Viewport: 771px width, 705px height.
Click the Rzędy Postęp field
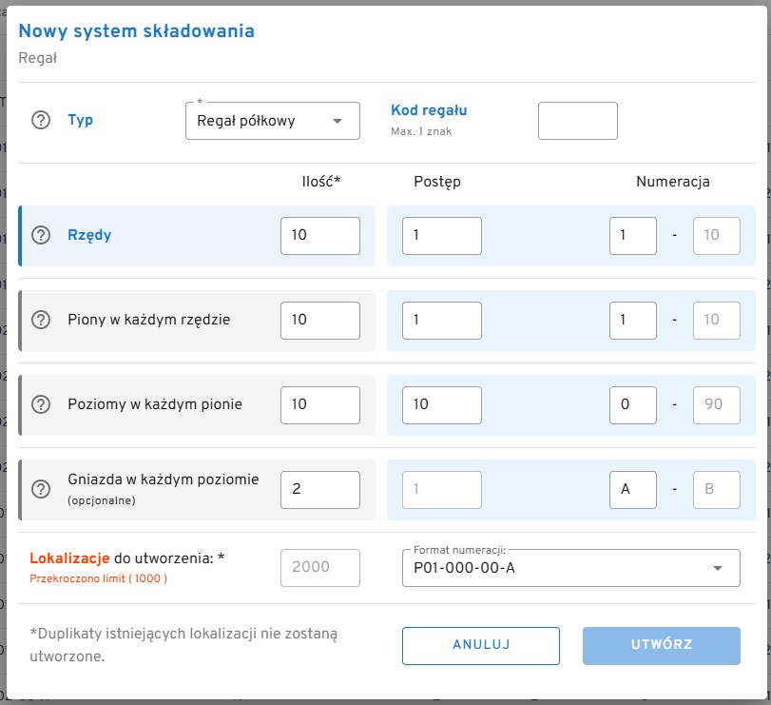(441, 236)
